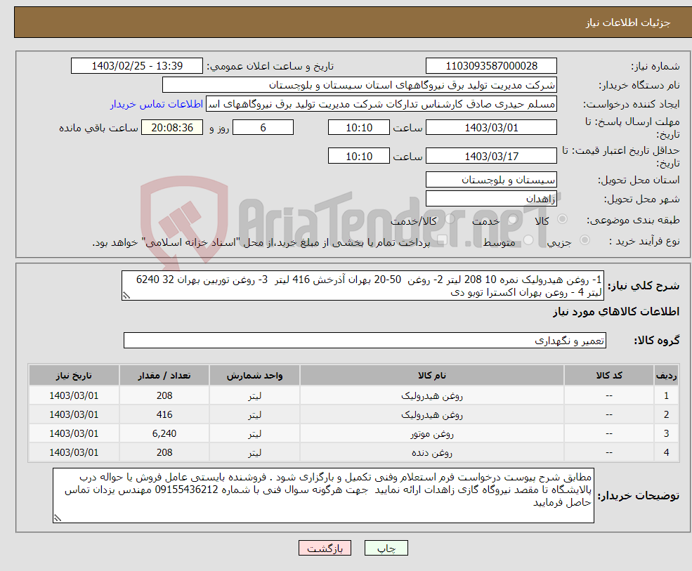Click the ردیف column header

(666, 376)
